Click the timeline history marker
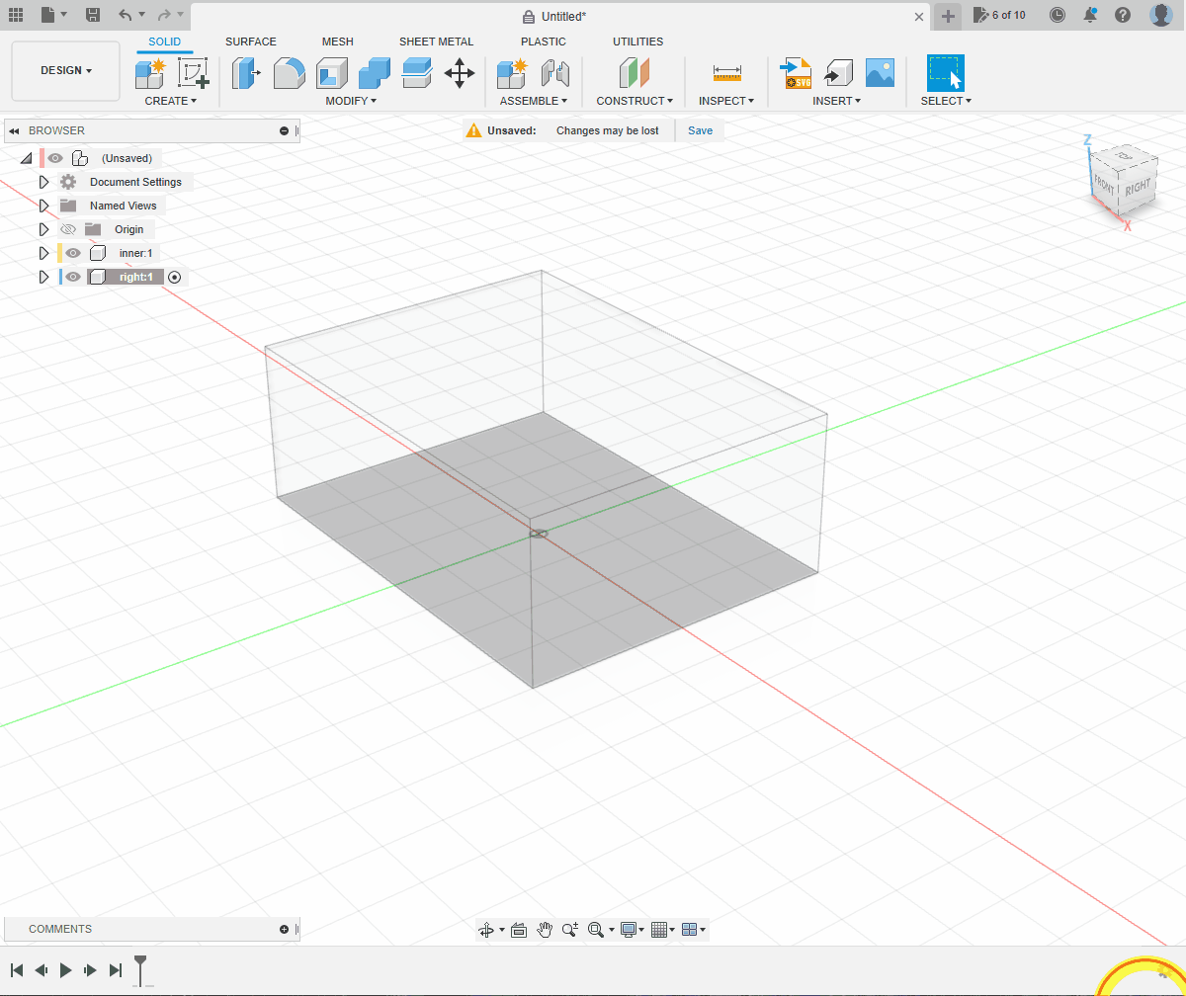Screen dimensions: 1186x996 coord(141,964)
